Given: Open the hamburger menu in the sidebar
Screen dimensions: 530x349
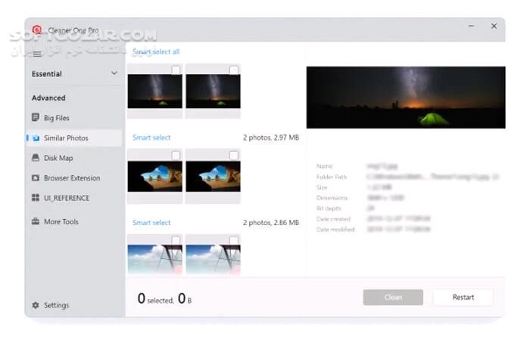Looking at the screenshot, I should tap(36, 54).
